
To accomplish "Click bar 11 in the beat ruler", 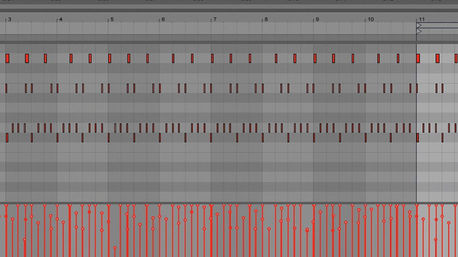I will pyautogui.click(x=422, y=19).
